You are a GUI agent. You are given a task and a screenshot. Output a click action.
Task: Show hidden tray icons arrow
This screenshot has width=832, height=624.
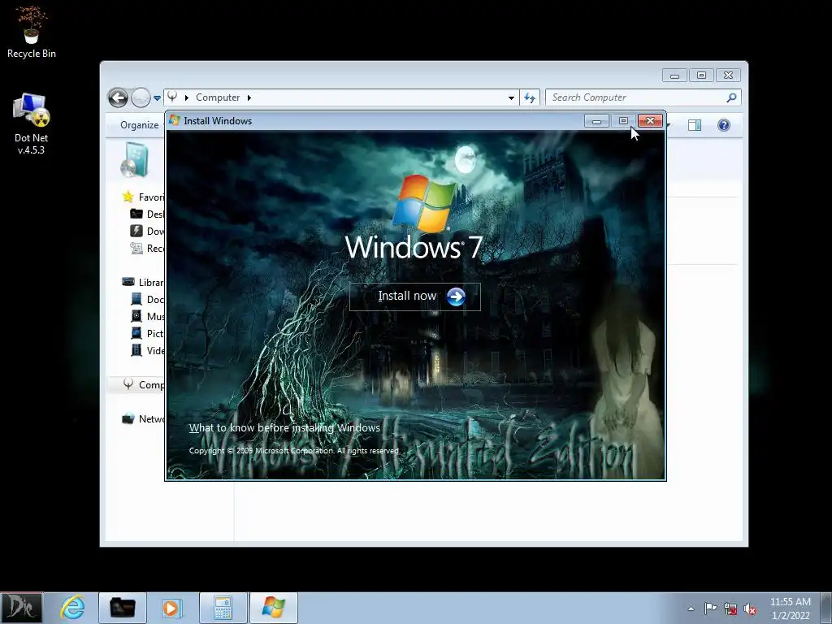coord(691,609)
